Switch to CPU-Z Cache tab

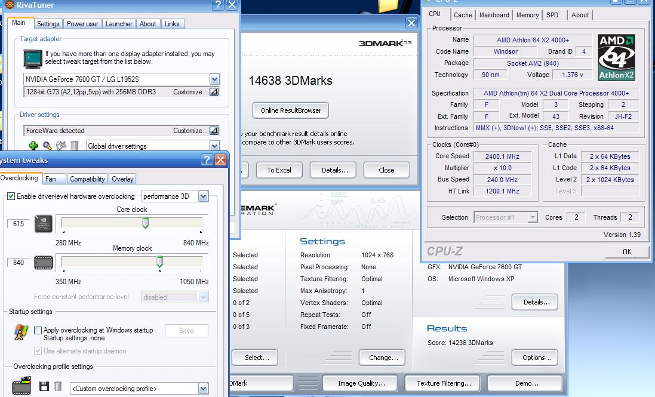[x=463, y=15]
